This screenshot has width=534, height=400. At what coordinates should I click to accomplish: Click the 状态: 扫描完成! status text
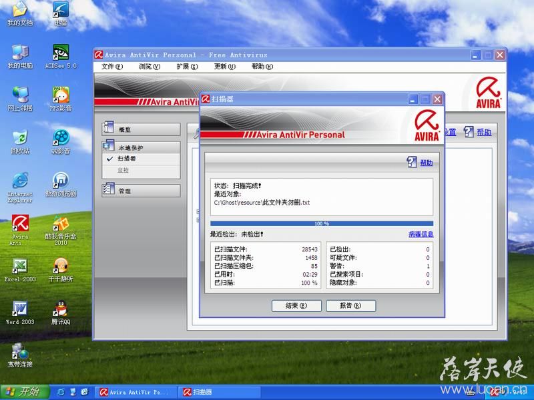coord(238,186)
